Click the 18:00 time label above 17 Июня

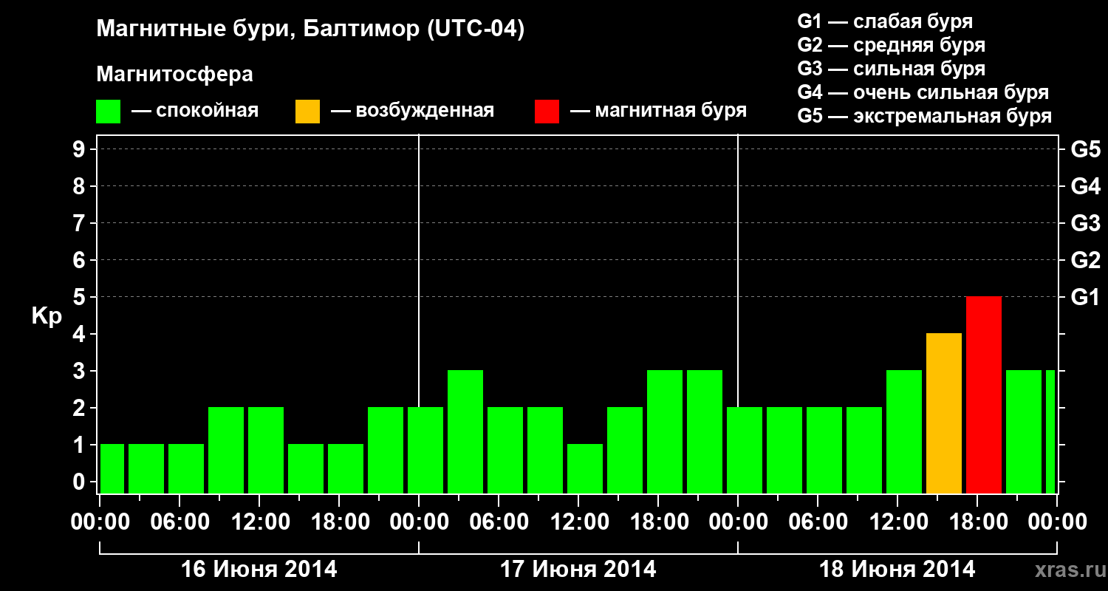tap(658, 522)
